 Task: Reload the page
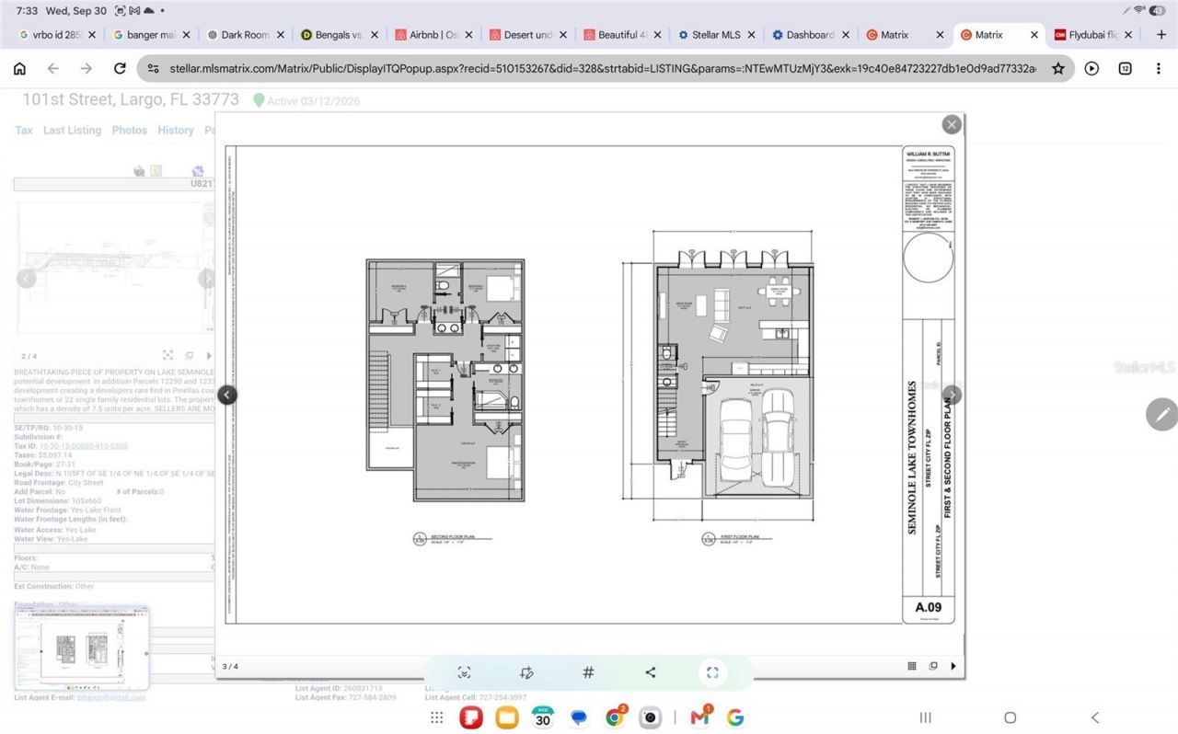(120, 68)
